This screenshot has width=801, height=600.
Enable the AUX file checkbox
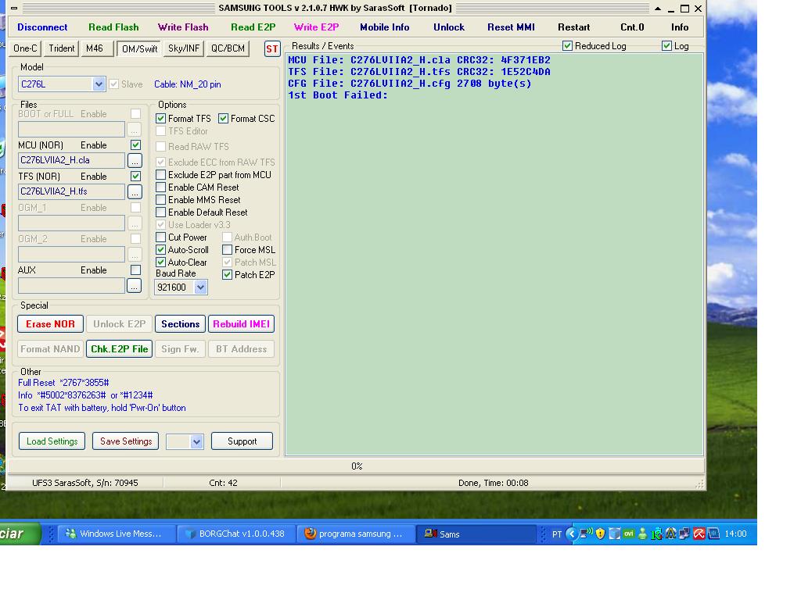(135, 270)
